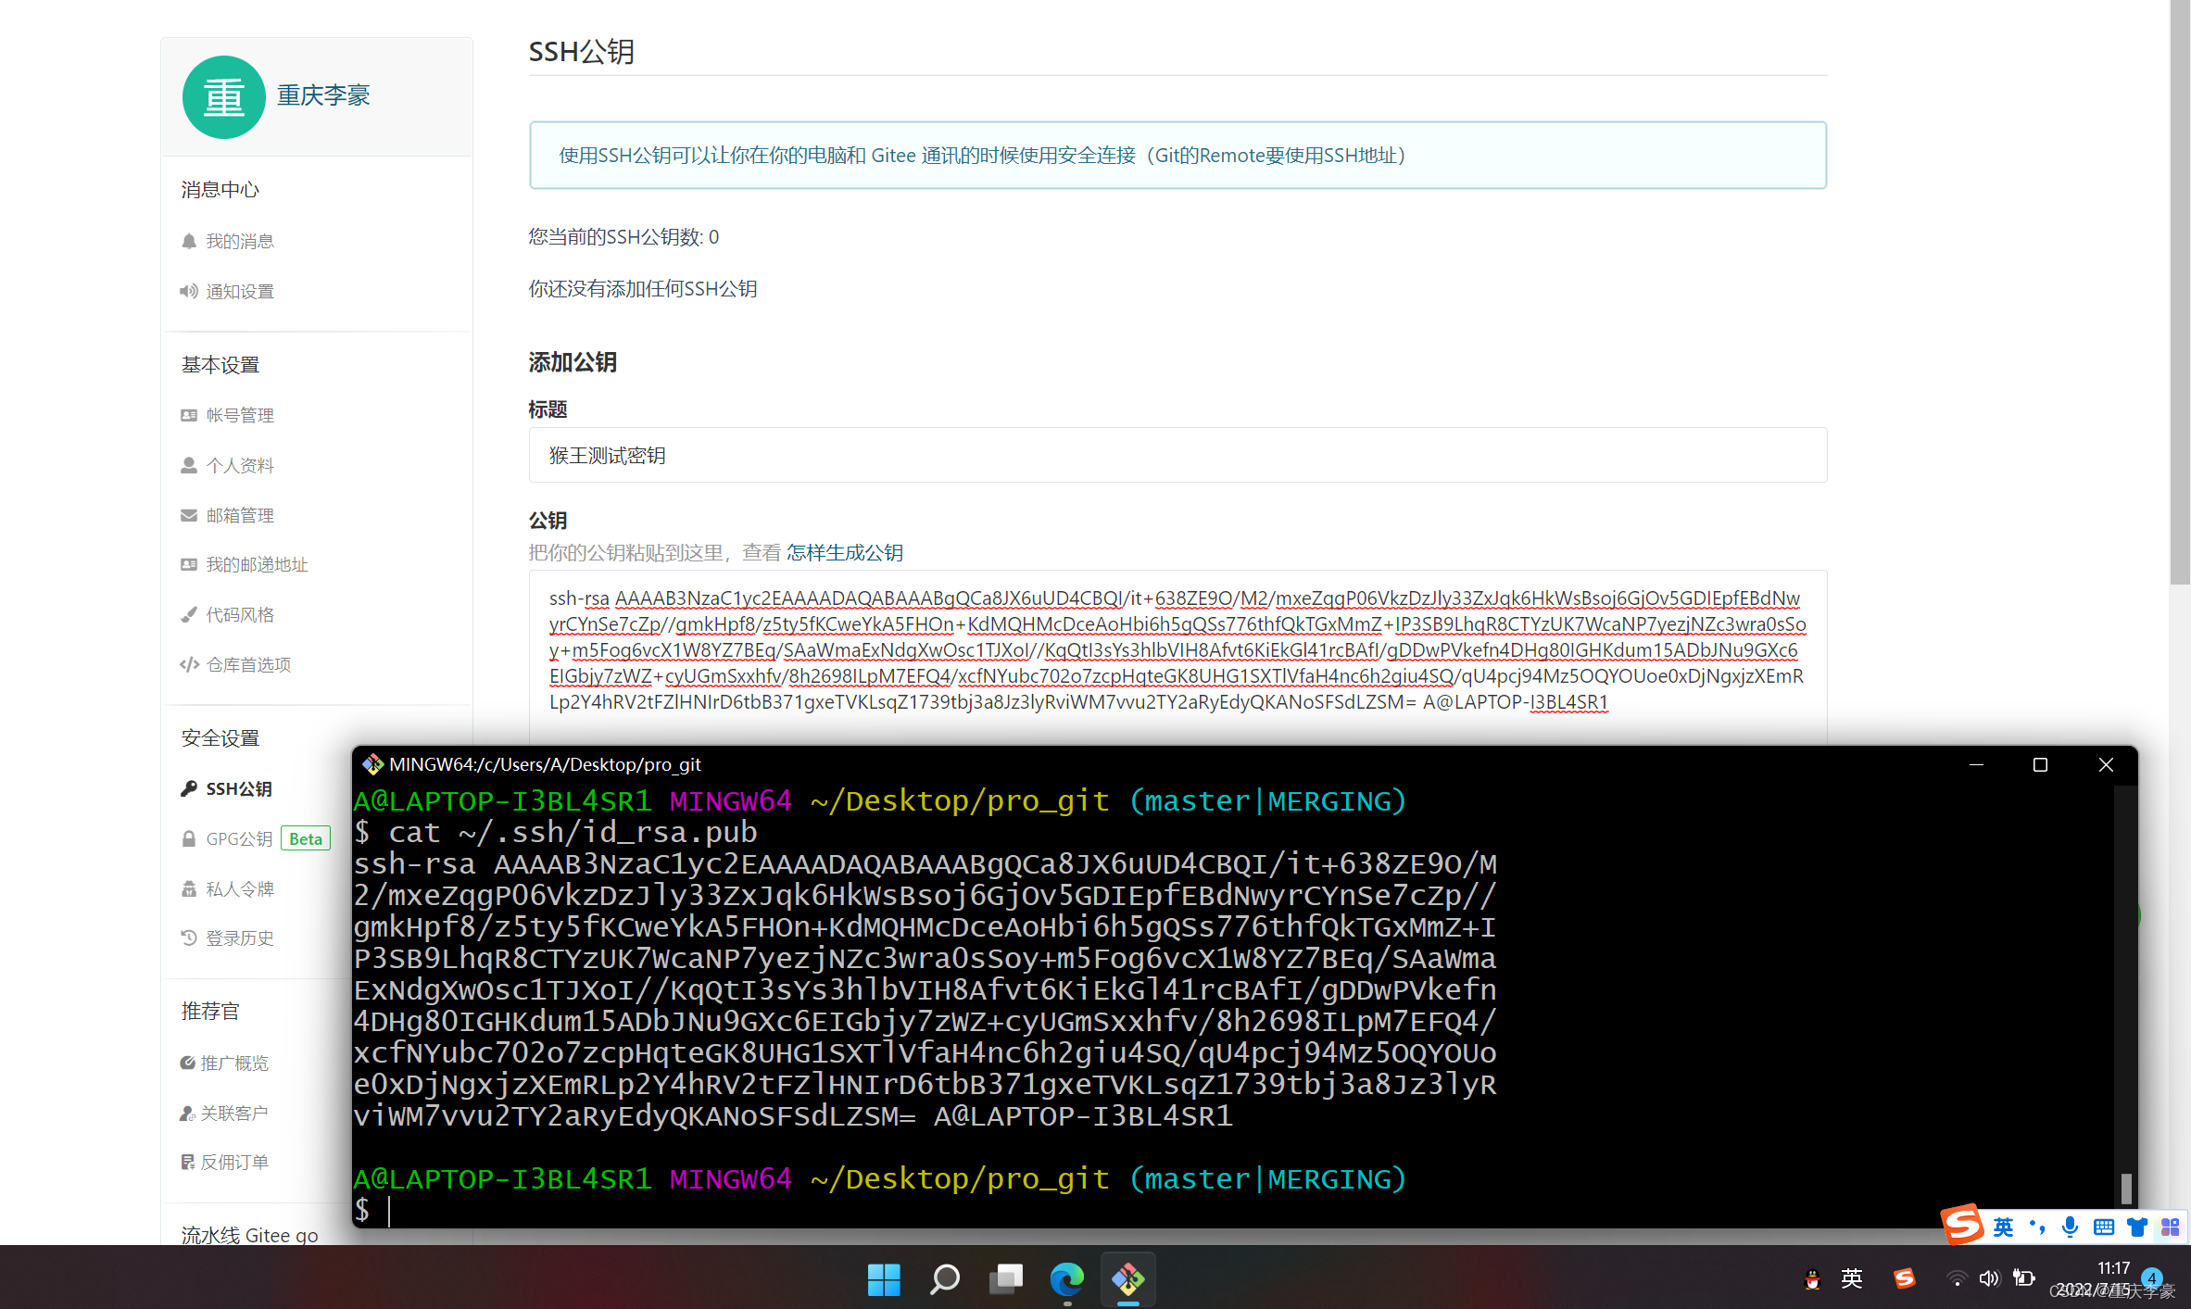Open Windows taskbar search
The width and height of the screenshot is (2191, 1309).
tap(944, 1279)
